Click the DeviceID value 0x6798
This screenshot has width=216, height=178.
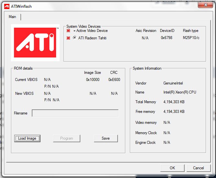coord(166,38)
